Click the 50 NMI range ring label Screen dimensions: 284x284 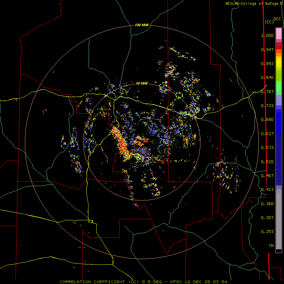[x=142, y=83]
